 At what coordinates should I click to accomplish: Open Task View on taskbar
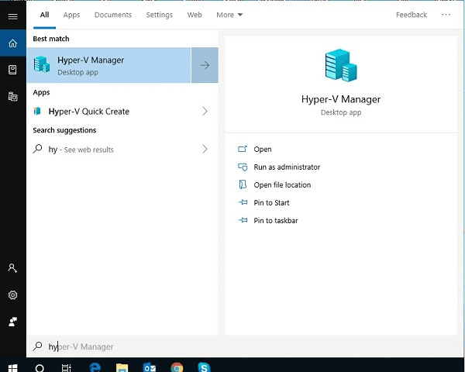[67, 368]
